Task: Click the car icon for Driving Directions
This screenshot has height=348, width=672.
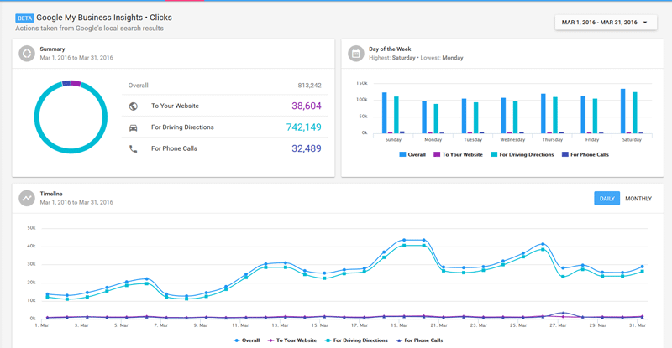Action: click(134, 127)
